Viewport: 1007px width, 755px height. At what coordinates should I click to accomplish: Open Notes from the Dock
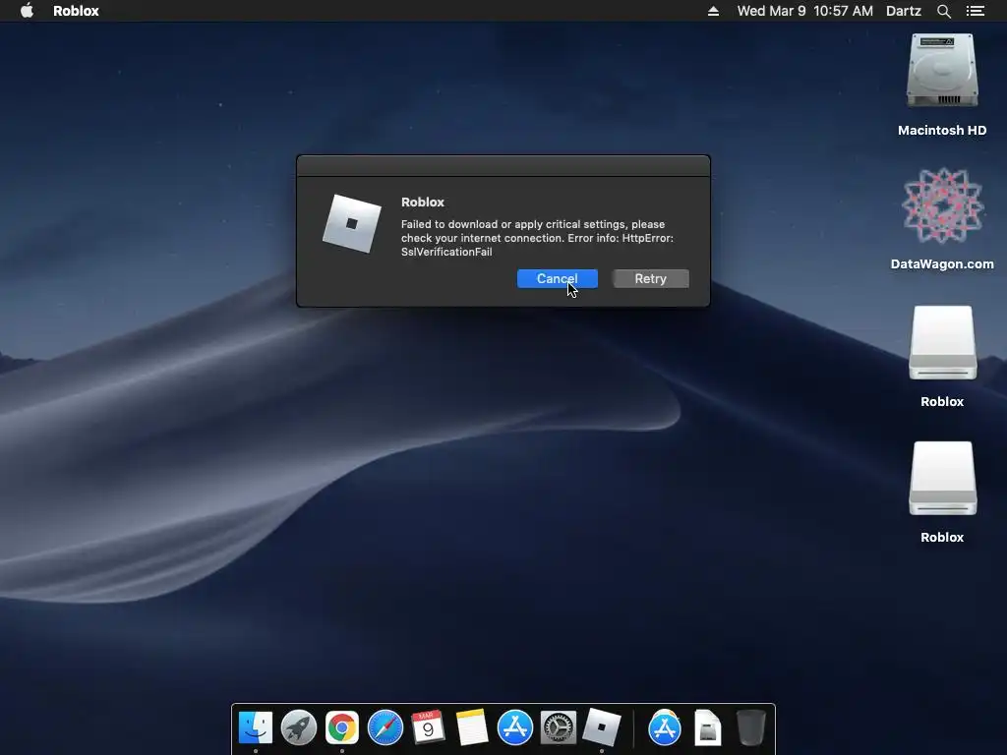[472, 727]
